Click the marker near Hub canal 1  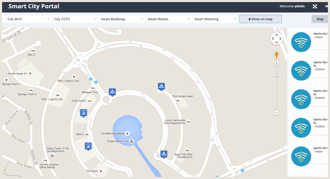[84, 112]
